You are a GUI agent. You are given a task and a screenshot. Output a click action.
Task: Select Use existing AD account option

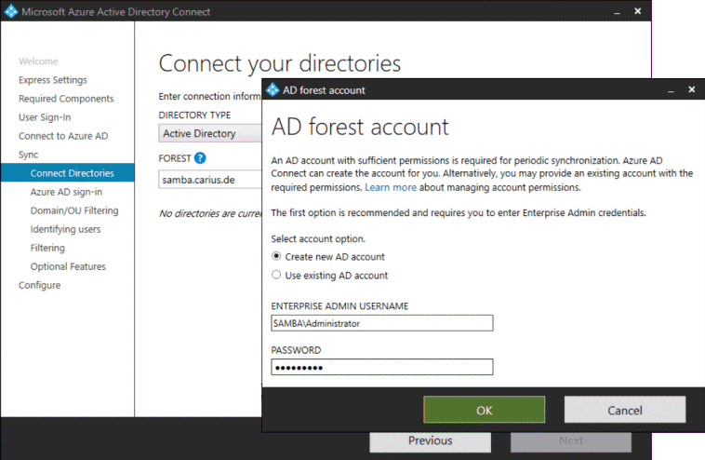click(329, 275)
